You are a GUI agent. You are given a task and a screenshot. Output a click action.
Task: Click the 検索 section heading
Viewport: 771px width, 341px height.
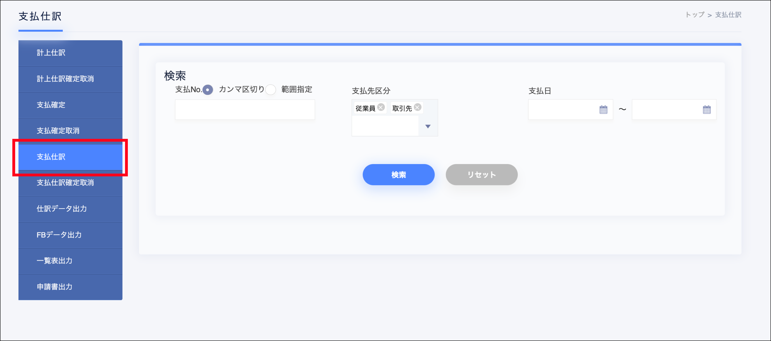point(175,76)
